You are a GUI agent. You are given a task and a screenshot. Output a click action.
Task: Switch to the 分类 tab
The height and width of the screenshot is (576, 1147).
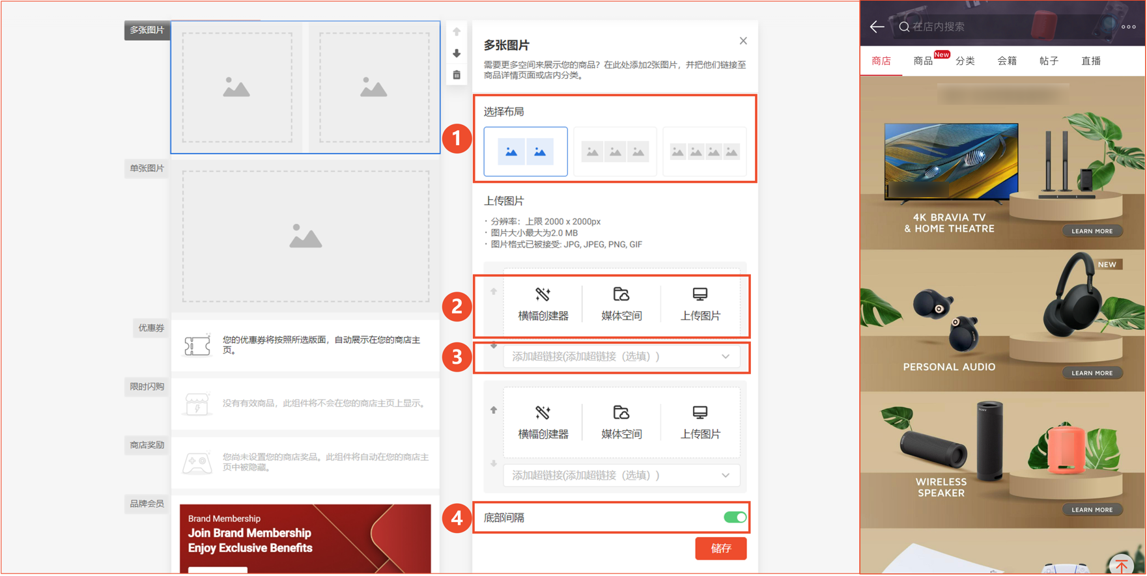[x=965, y=61]
